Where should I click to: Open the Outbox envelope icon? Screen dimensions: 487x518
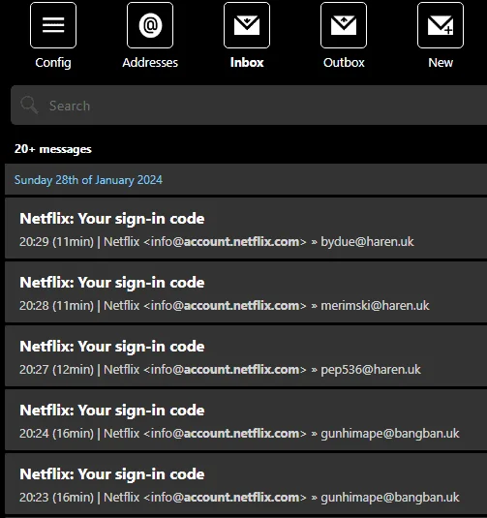point(344,25)
